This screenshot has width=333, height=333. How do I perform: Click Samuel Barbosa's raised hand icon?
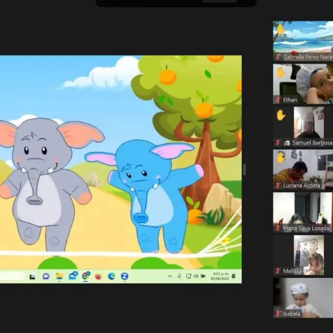click(x=280, y=115)
